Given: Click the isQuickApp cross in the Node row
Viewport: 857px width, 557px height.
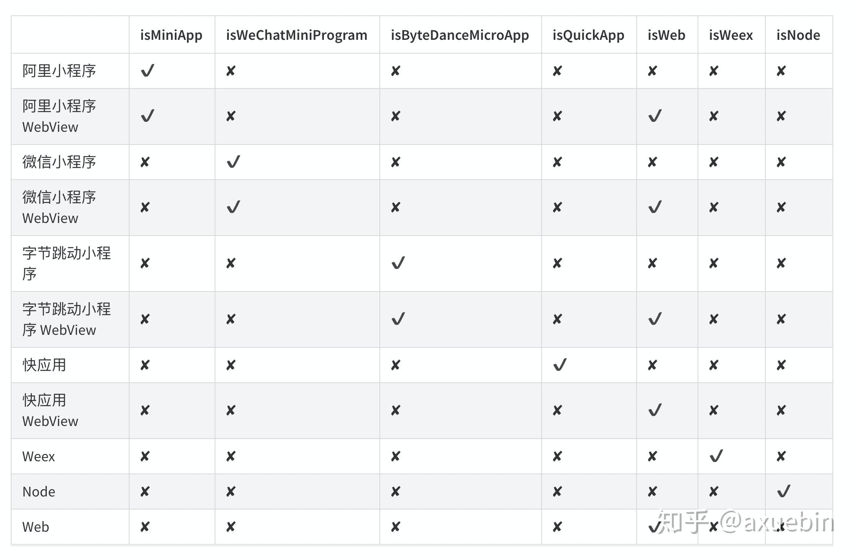Looking at the screenshot, I should 557,491.
